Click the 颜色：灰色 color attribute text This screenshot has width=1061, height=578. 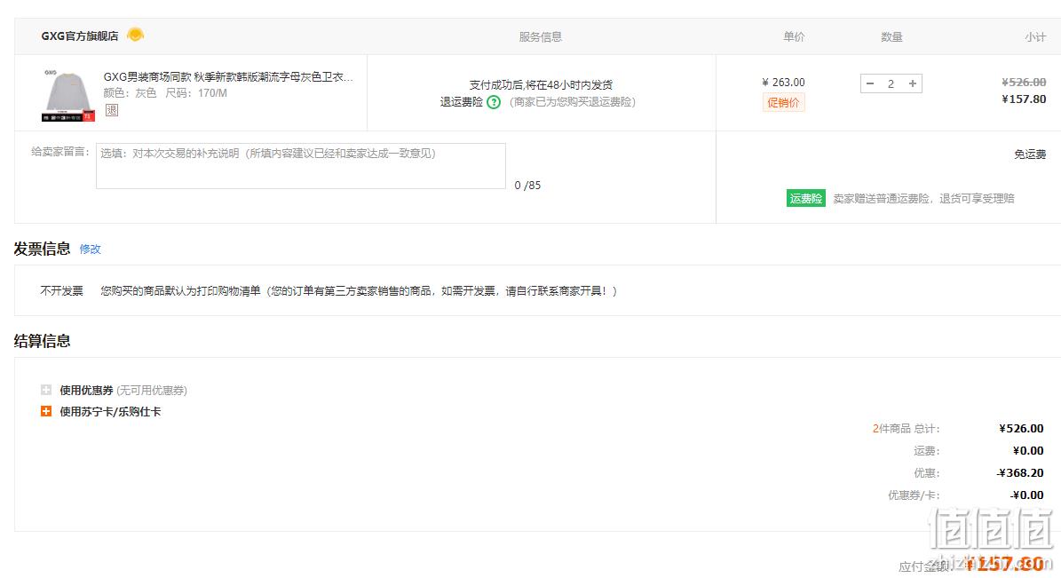coord(130,93)
